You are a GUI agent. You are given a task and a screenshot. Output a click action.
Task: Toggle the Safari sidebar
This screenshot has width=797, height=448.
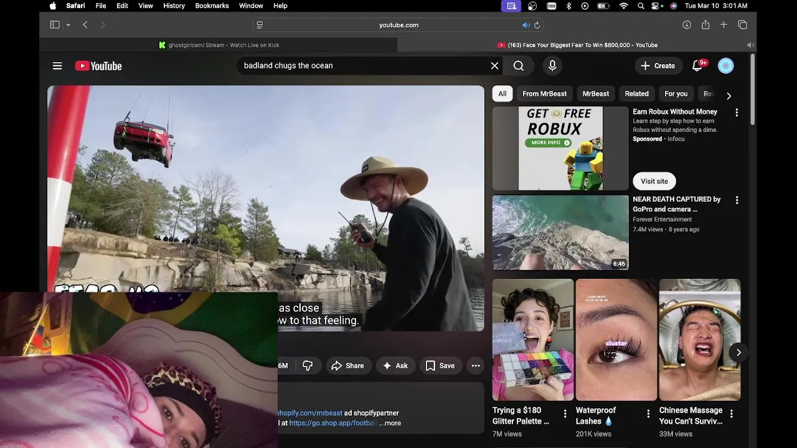point(55,25)
